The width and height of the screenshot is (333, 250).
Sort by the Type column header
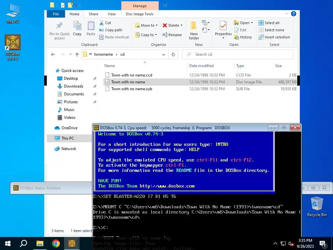click(240, 66)
